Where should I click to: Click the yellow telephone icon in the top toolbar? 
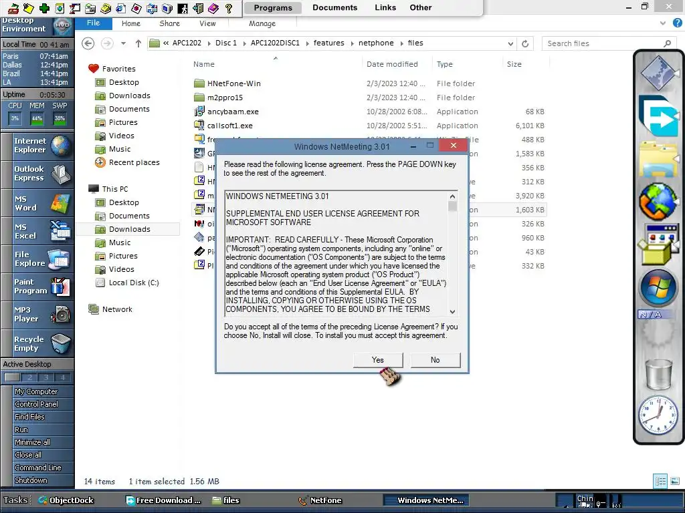(x=106, y=8)
